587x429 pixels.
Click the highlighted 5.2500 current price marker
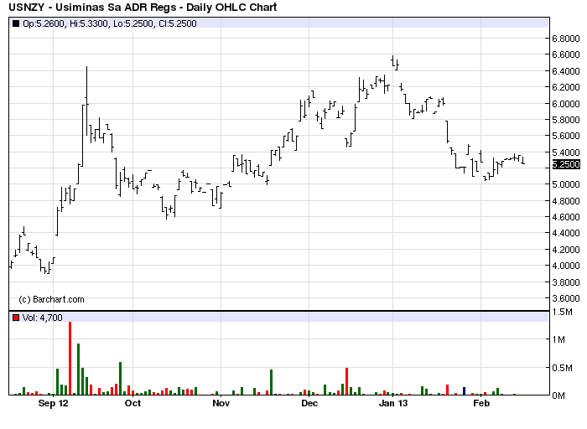pyautogui.click(x=566, y=164)
